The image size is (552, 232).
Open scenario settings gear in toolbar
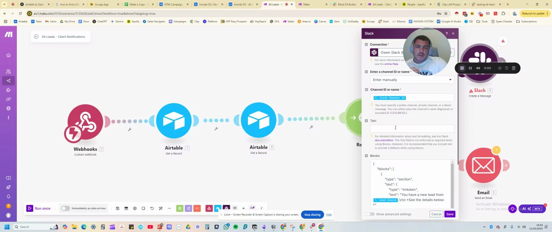tap(135, 208)
